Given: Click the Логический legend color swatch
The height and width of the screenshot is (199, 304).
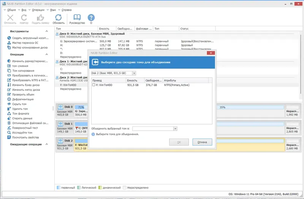Looking at the screenshot, I should (79, 188).
